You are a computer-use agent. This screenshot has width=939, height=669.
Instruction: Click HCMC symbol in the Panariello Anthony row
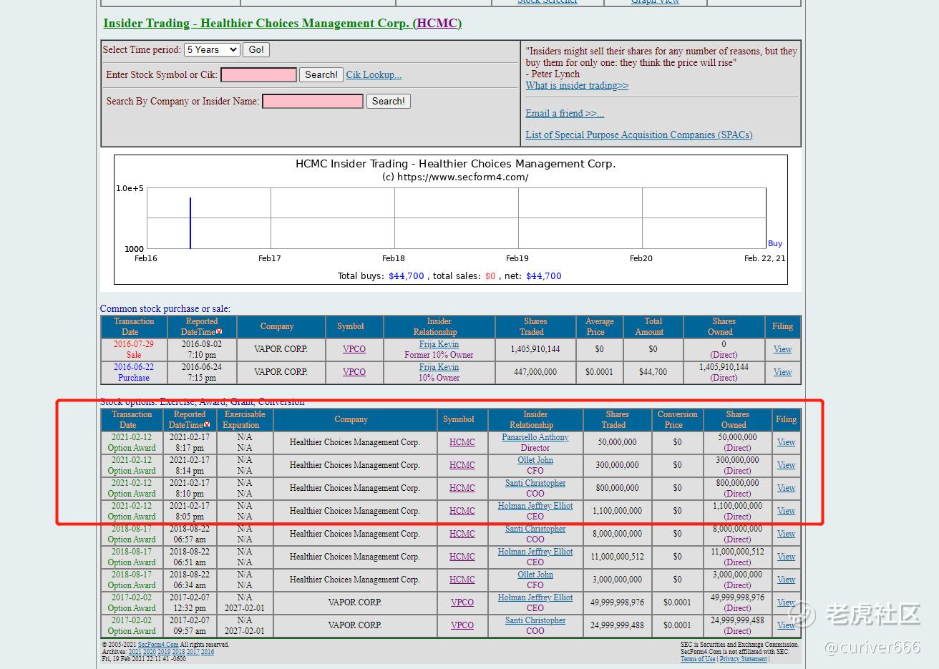click(x=462, y=442)
